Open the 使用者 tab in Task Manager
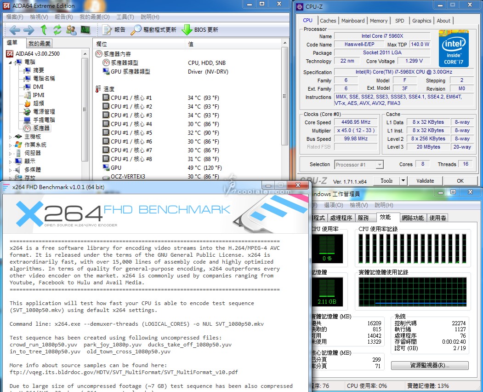Image resolution: width=483 pixels, height=392 pixels. point(438,218)
